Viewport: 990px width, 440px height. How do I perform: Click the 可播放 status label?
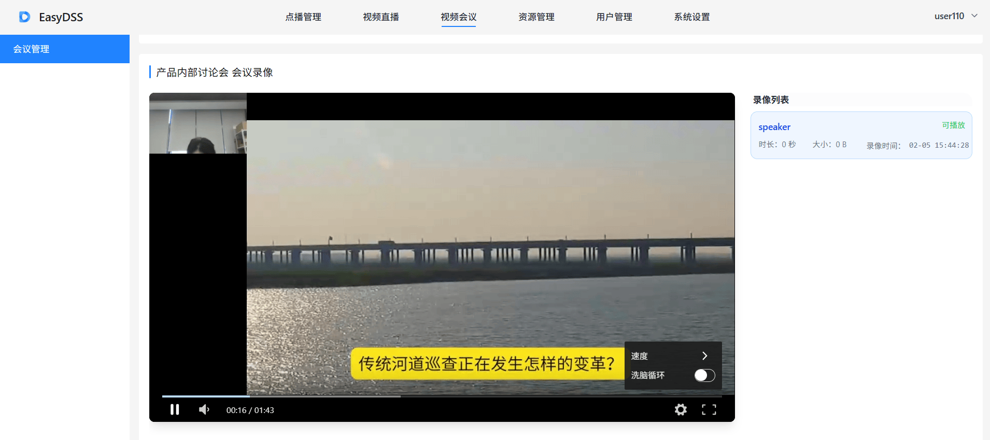click(953, 125)
